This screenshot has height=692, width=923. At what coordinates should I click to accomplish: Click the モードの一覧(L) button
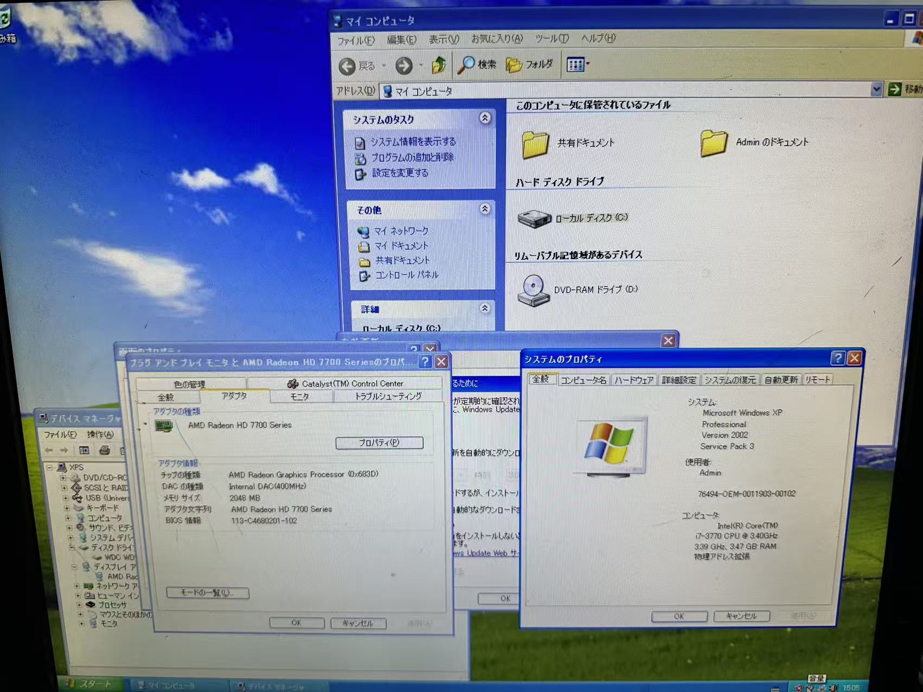pyautogui.click(x=207, y=592)
